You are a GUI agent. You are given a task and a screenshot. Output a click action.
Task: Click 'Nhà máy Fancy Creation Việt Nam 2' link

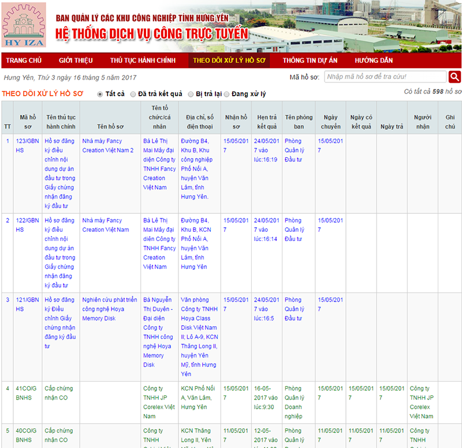[x=108, y=146]
